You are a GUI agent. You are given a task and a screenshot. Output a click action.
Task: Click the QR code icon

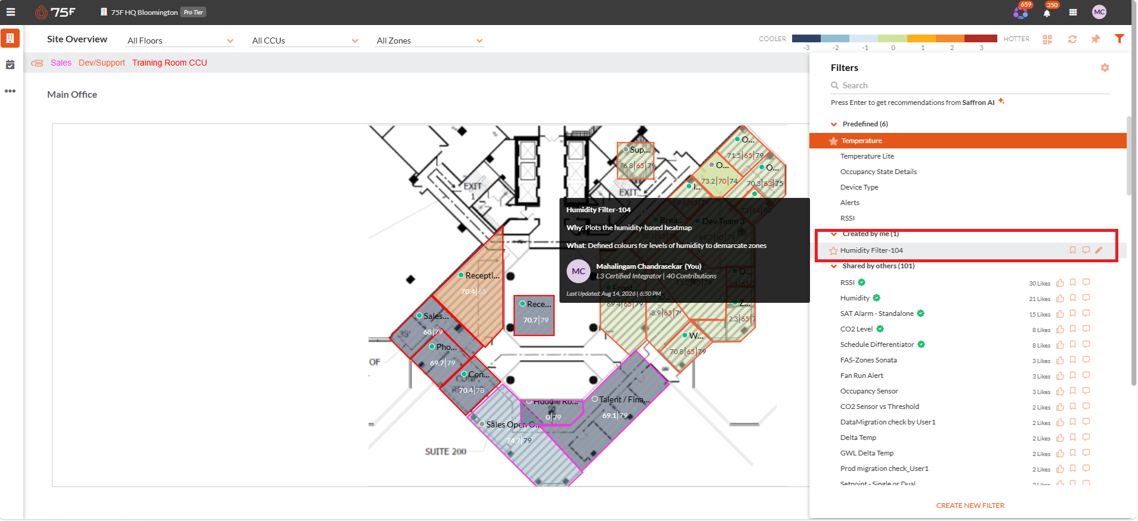pyautogui.click(x=1047, y=39)
